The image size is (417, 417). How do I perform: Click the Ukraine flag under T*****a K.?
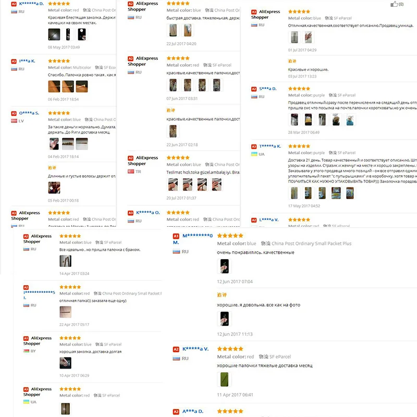[254, 154]
